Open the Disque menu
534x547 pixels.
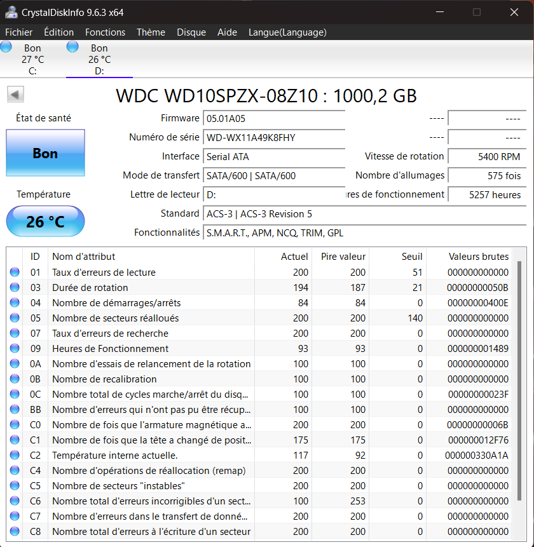(x=191, y=32)
